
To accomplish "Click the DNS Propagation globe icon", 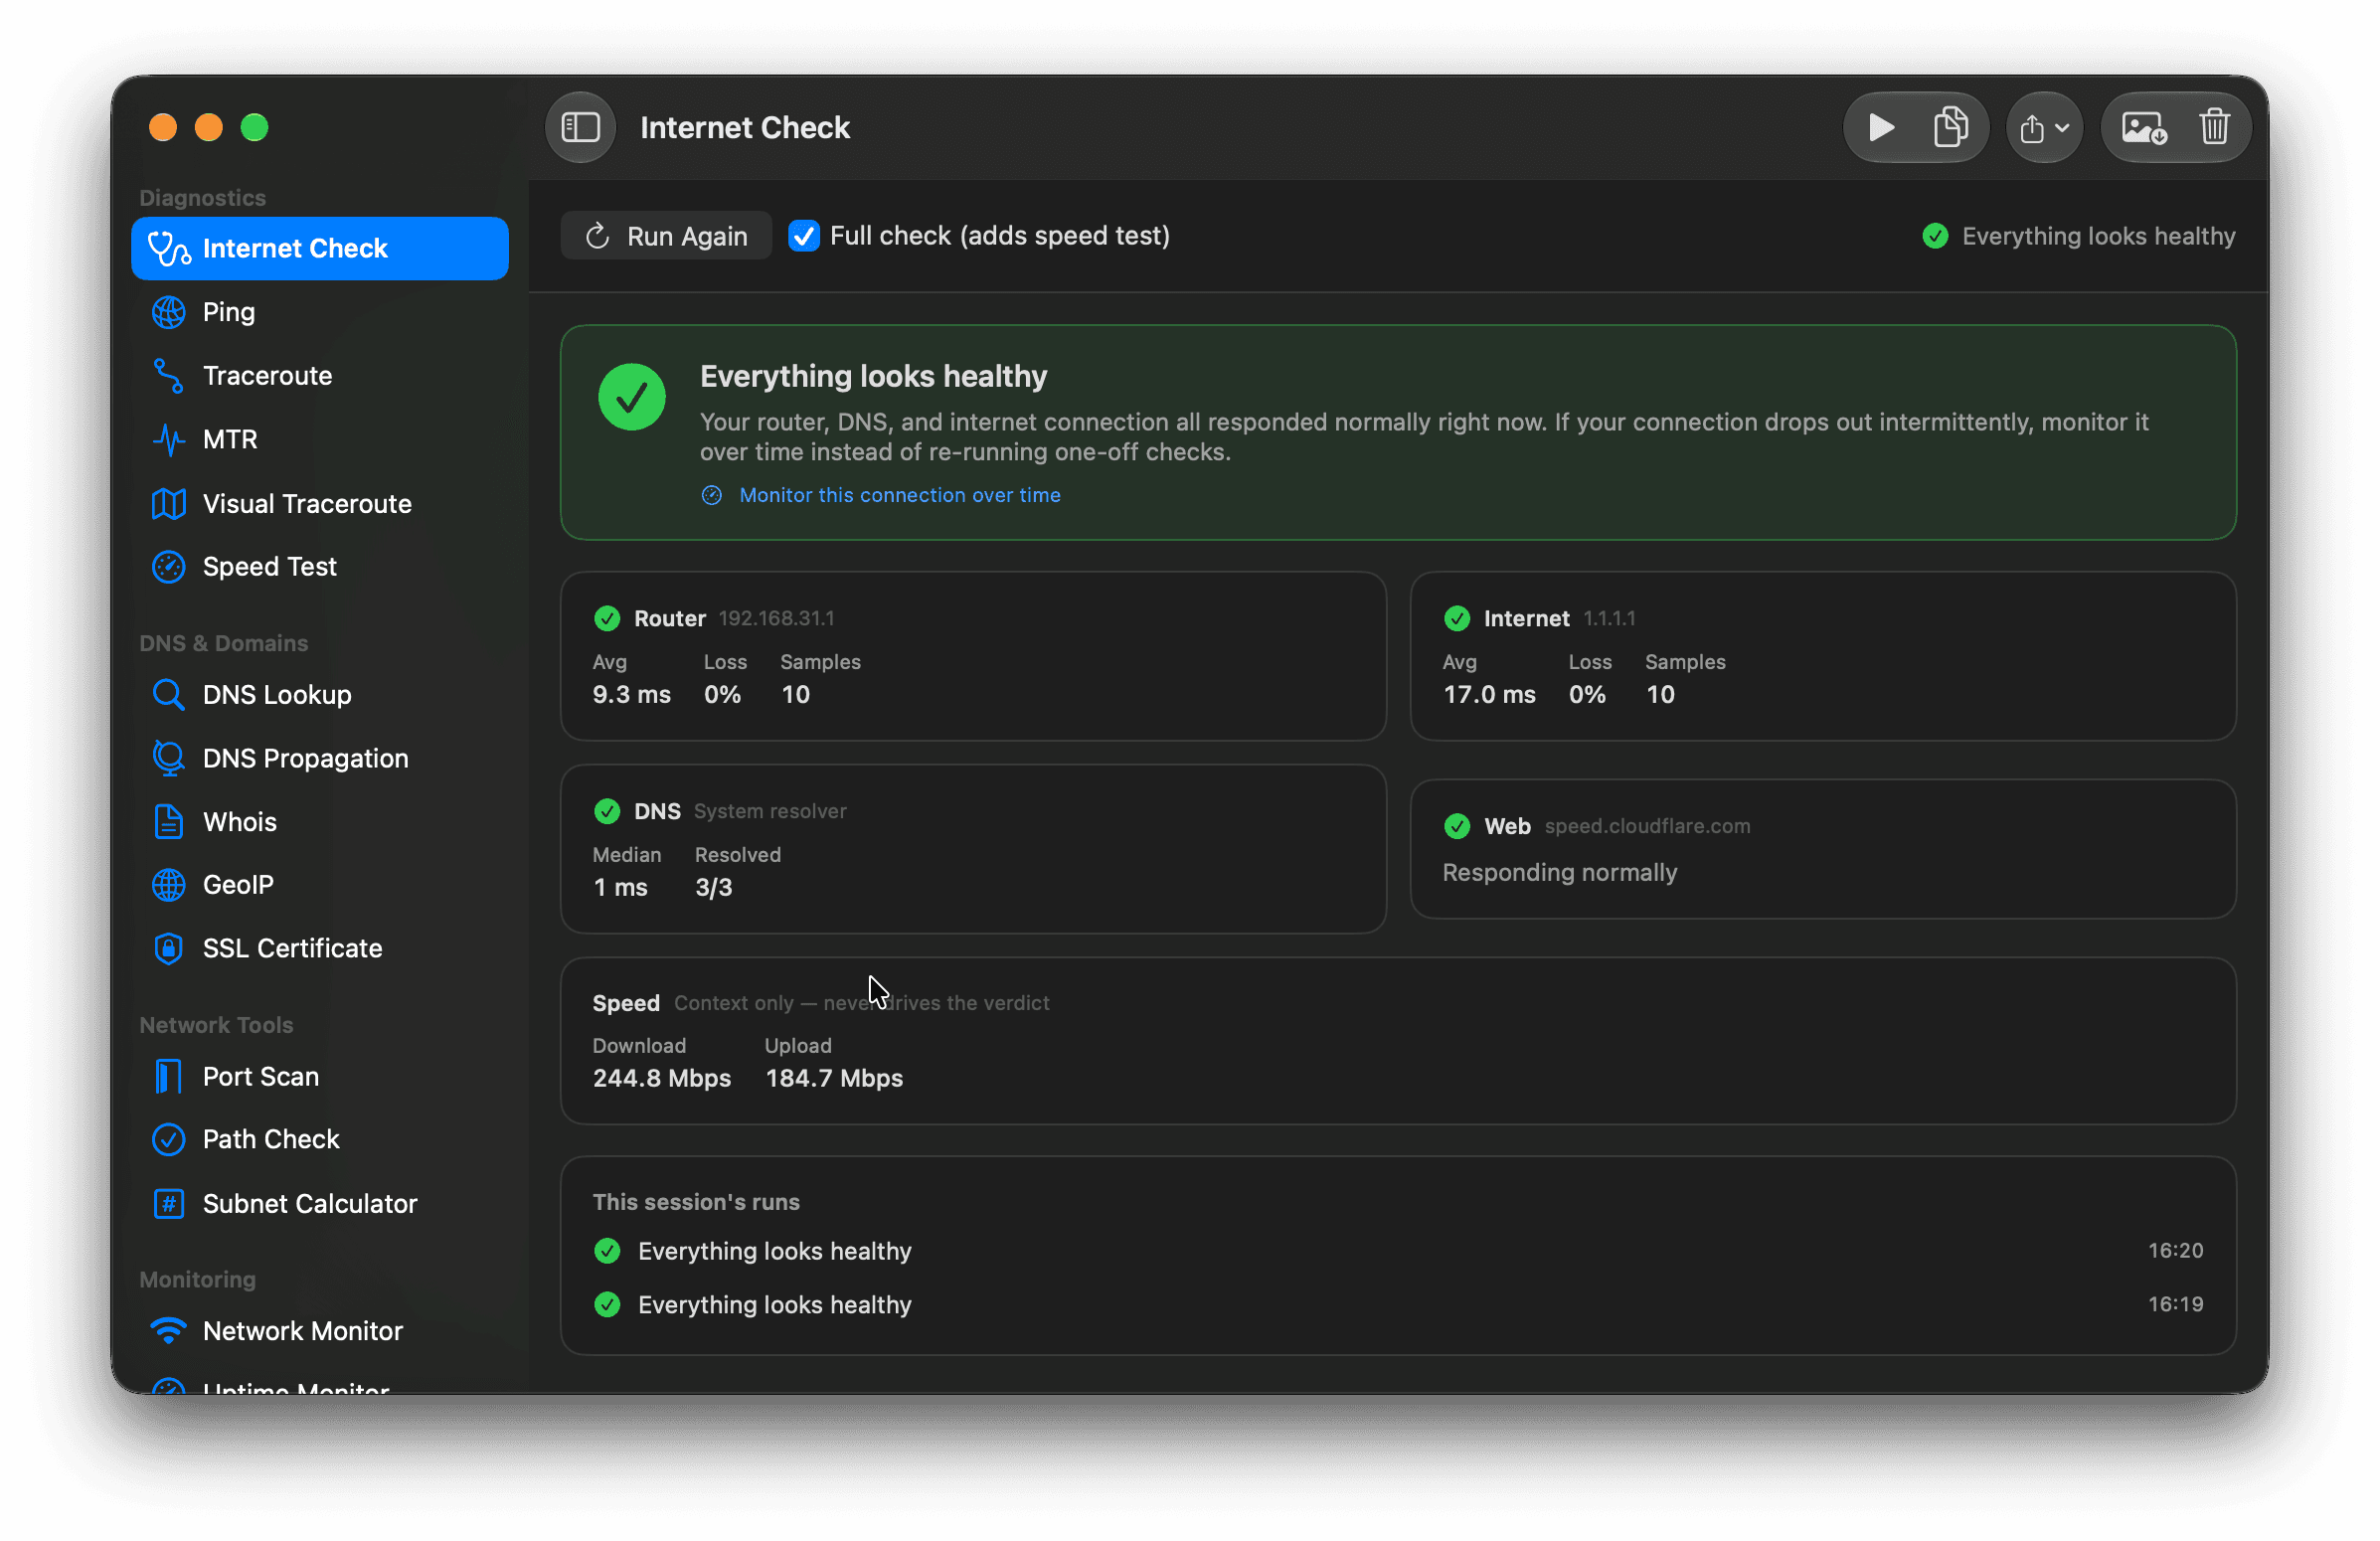I will click(x=168, y=758).
